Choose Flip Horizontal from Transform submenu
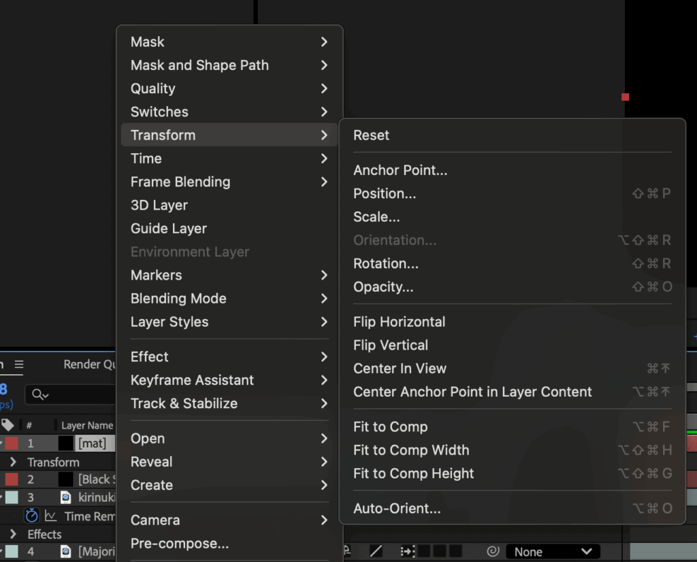The image size is (697, 562). coord(399,322)
